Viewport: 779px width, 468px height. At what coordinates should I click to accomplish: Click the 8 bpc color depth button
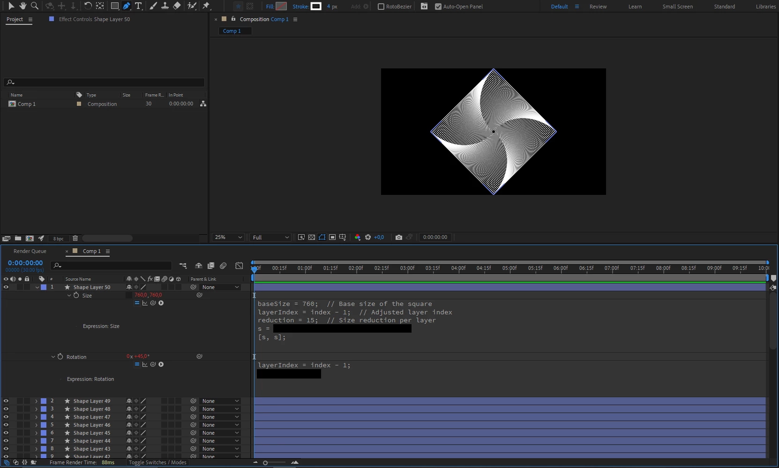(x=58, y=238)
